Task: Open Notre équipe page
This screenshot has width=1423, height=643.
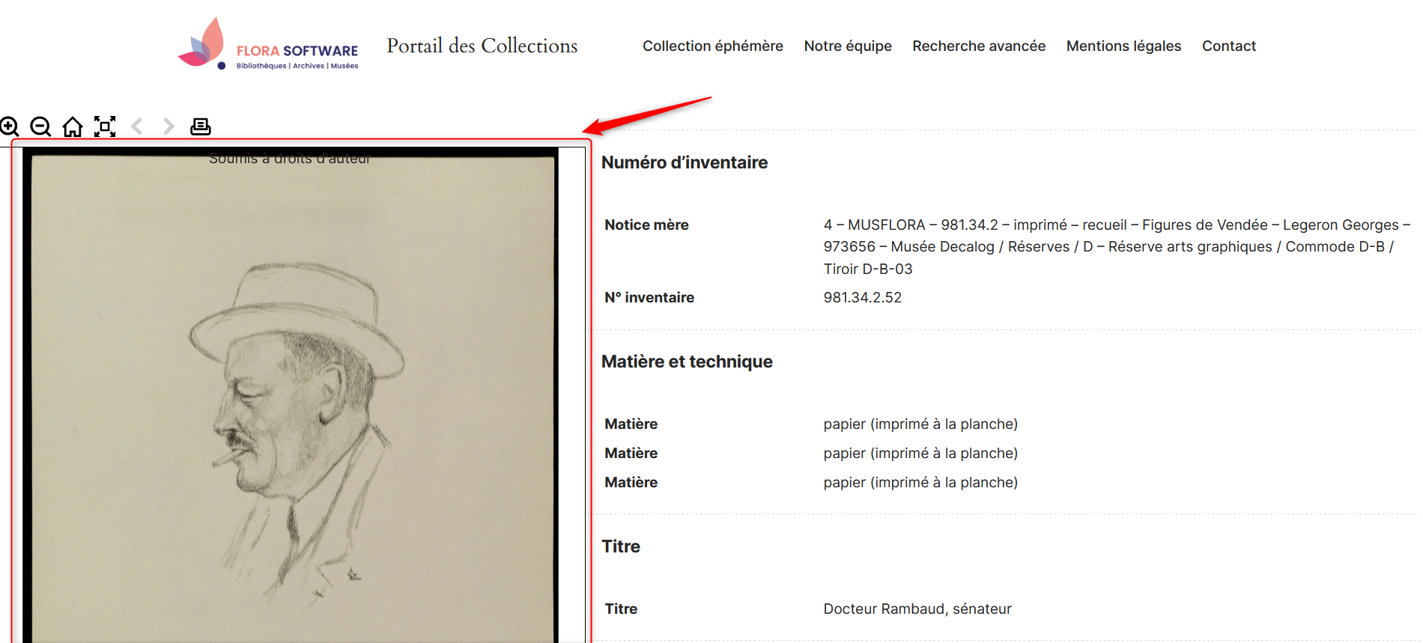Action: (848, 46)
